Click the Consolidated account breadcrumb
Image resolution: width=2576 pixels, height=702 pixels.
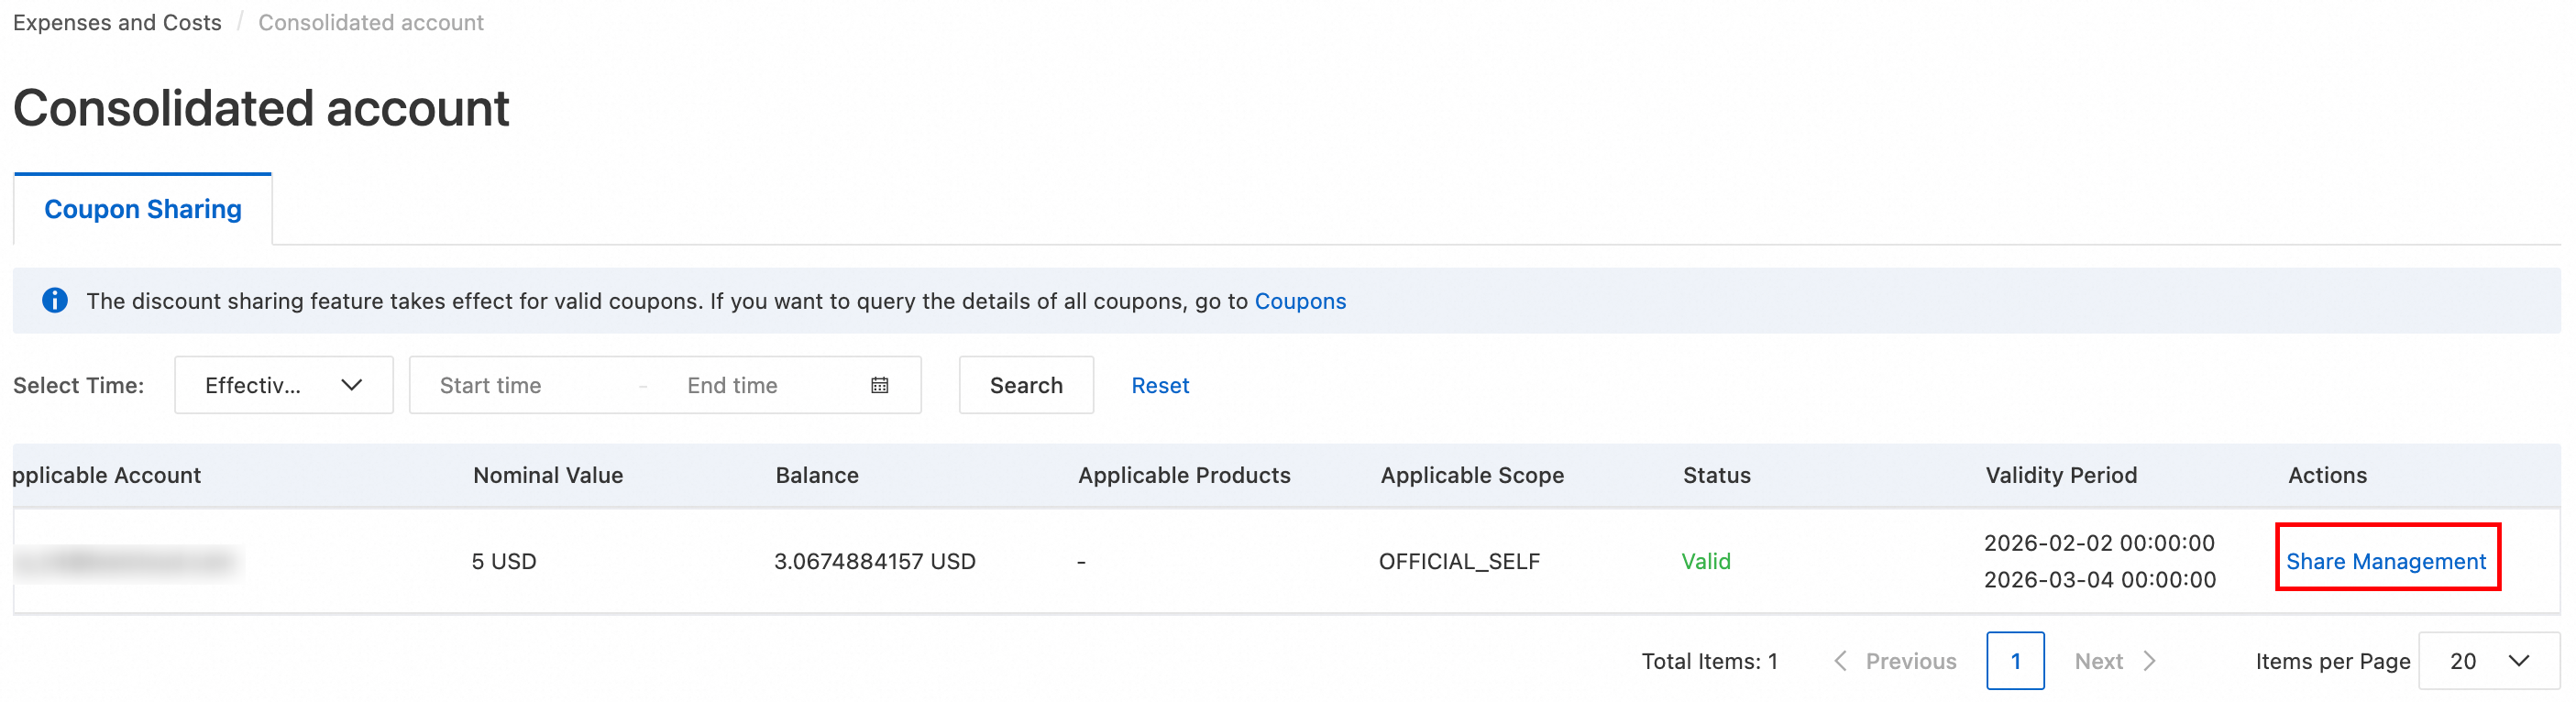point(371,22)
